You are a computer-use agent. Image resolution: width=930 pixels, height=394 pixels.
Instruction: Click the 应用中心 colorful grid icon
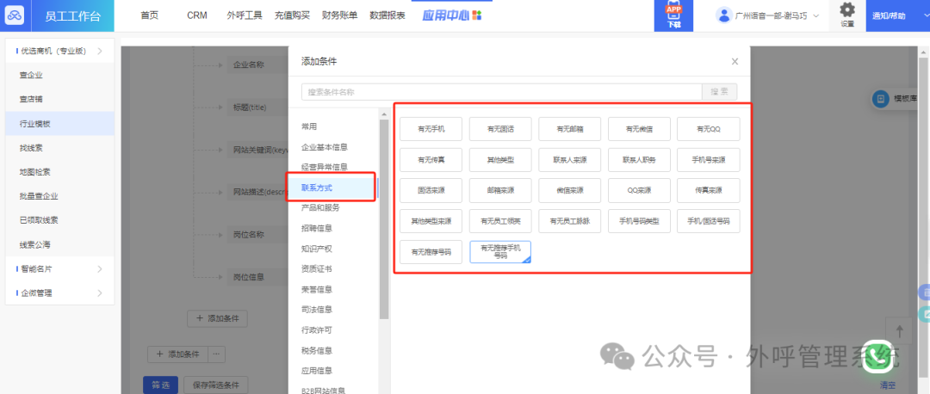coord(476,15)
